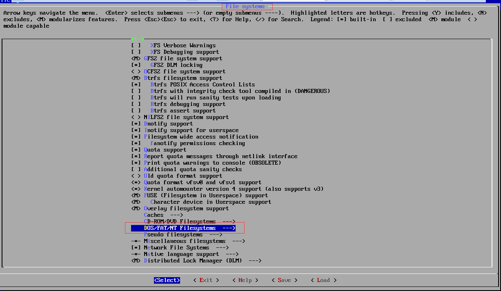Select Kernel automounter version 4 support
The width and height of the screenshot is (501, 291).
[227, 189]
